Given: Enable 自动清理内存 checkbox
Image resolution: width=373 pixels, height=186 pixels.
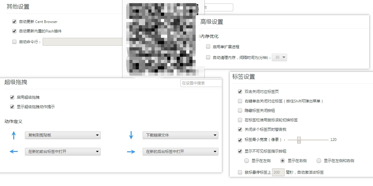Looking at the screenshot, I should pyautogui.click(x=208, y=57).
